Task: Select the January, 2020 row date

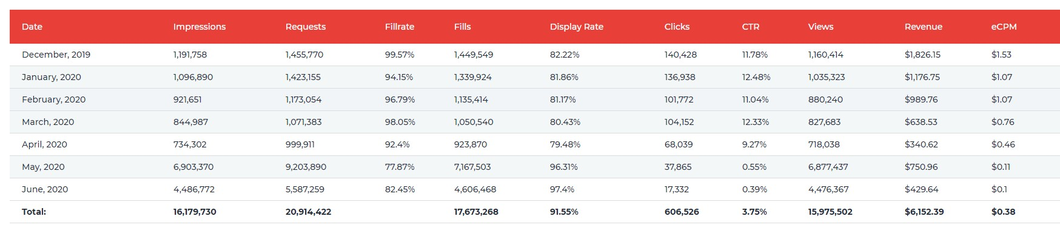Action: pyautogui.click(x=52, y=77)
